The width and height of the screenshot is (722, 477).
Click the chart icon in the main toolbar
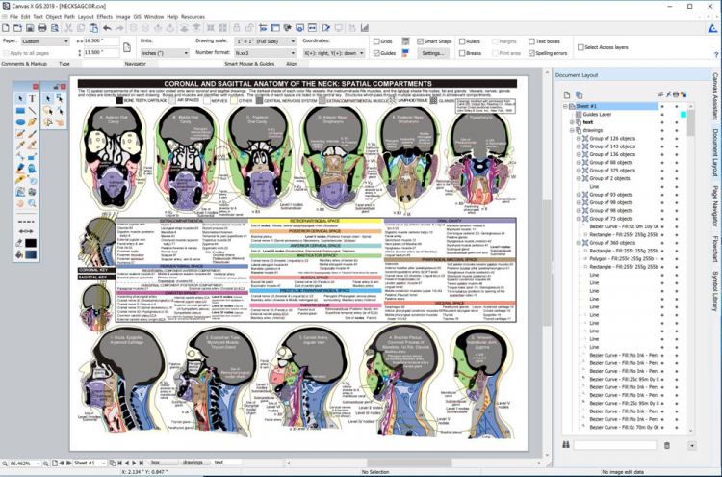[365, 28]
